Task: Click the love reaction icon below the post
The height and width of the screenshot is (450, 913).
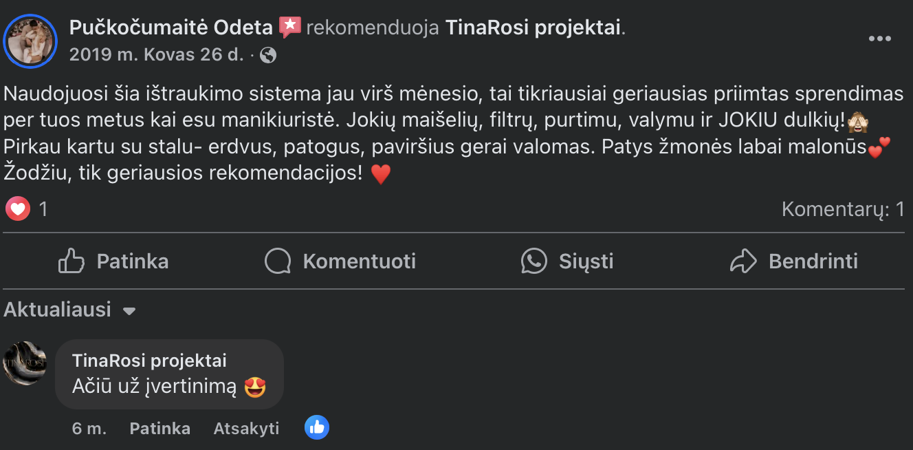Action: tap(17, 208)
